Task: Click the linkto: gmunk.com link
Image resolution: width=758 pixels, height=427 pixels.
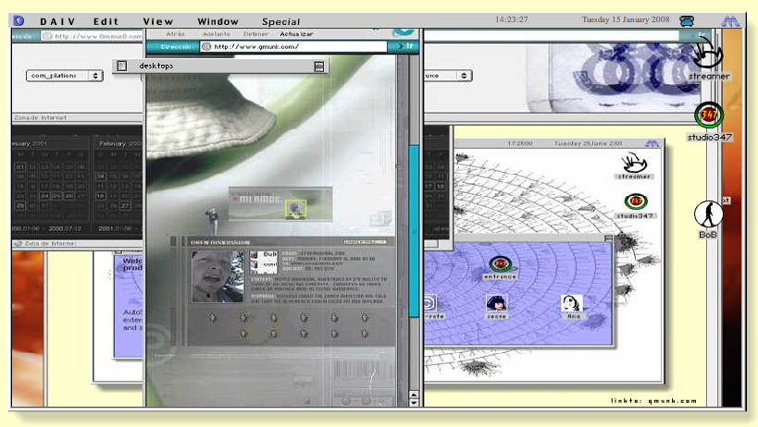Action: pyautogui.click(x=652, y=400)
